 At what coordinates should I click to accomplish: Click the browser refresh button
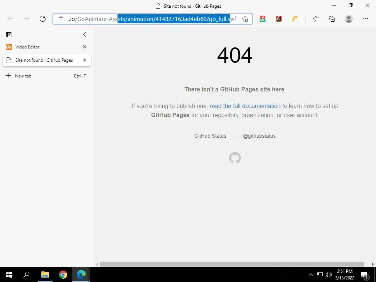click(x=43, y=19)
